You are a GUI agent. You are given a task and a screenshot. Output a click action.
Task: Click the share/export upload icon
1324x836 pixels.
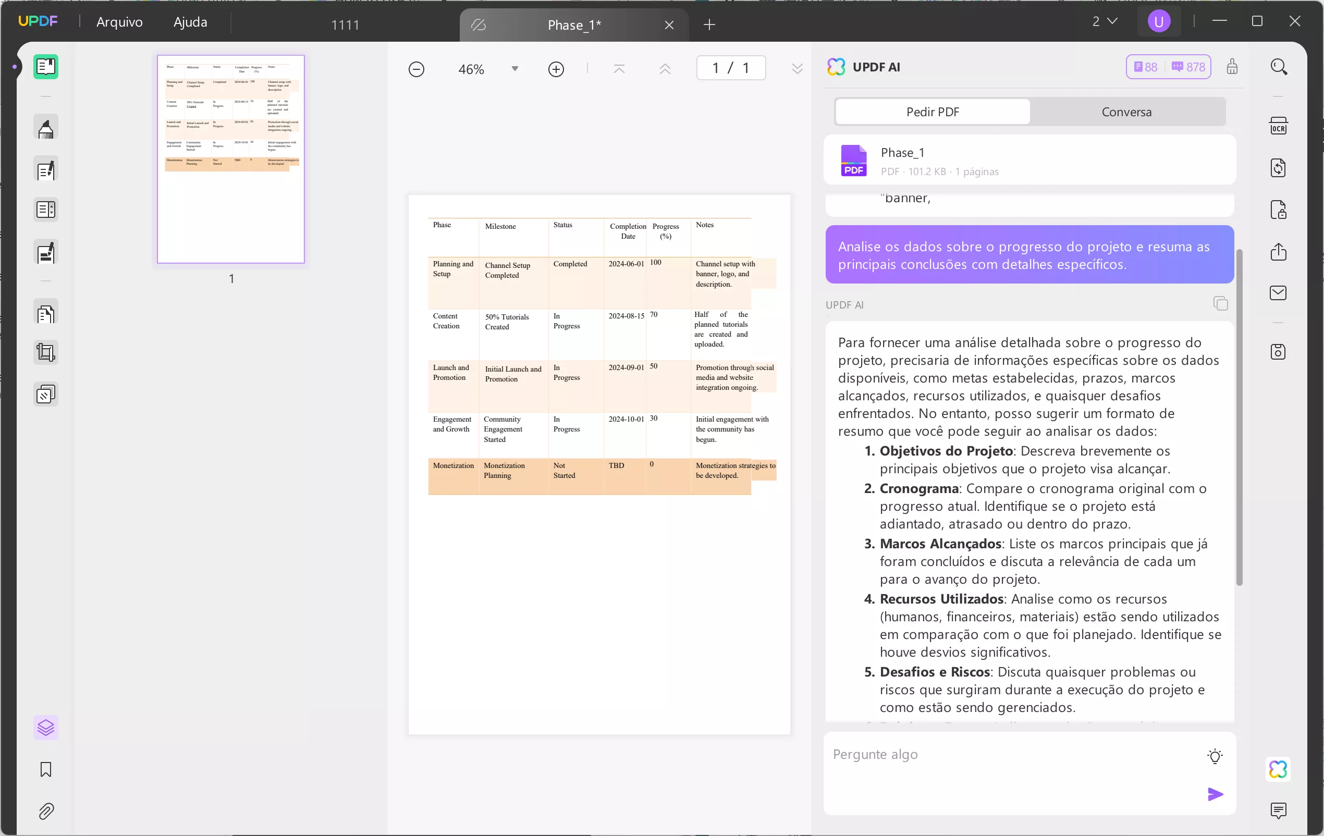(1278, 252)
